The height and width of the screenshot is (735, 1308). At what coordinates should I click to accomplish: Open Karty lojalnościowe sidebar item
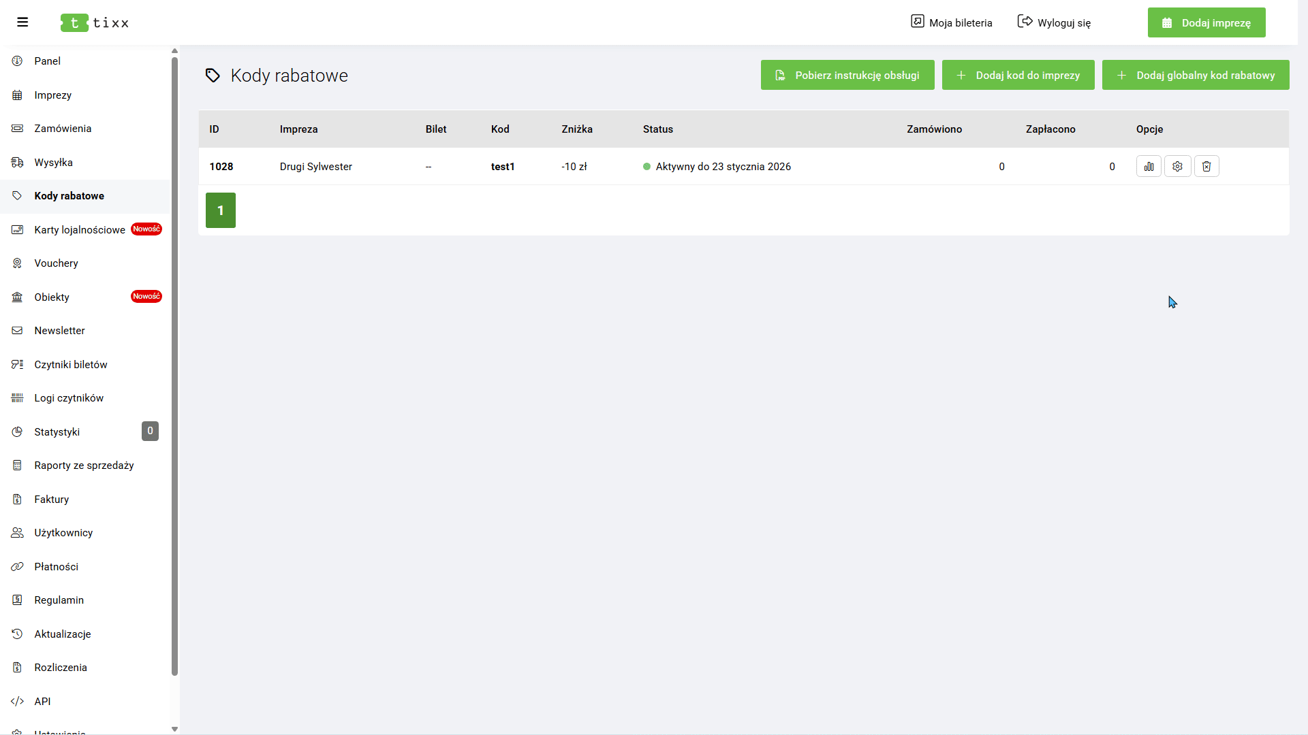tap(79, 230)
